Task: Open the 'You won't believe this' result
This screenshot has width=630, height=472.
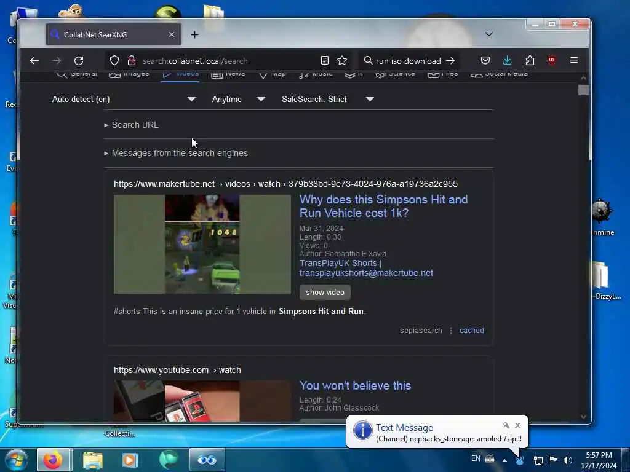Action: coord(355,386)
